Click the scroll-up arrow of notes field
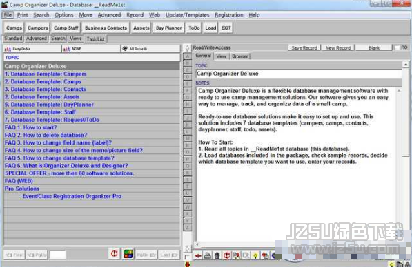 399,91
